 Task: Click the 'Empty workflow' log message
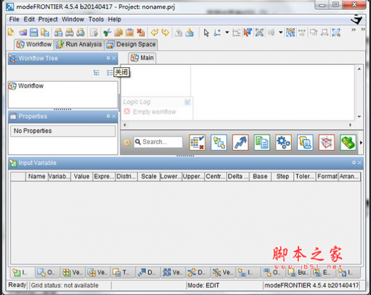coord(154,112)
